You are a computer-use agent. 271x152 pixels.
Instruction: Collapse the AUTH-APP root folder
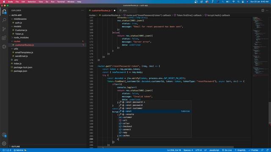17,15
